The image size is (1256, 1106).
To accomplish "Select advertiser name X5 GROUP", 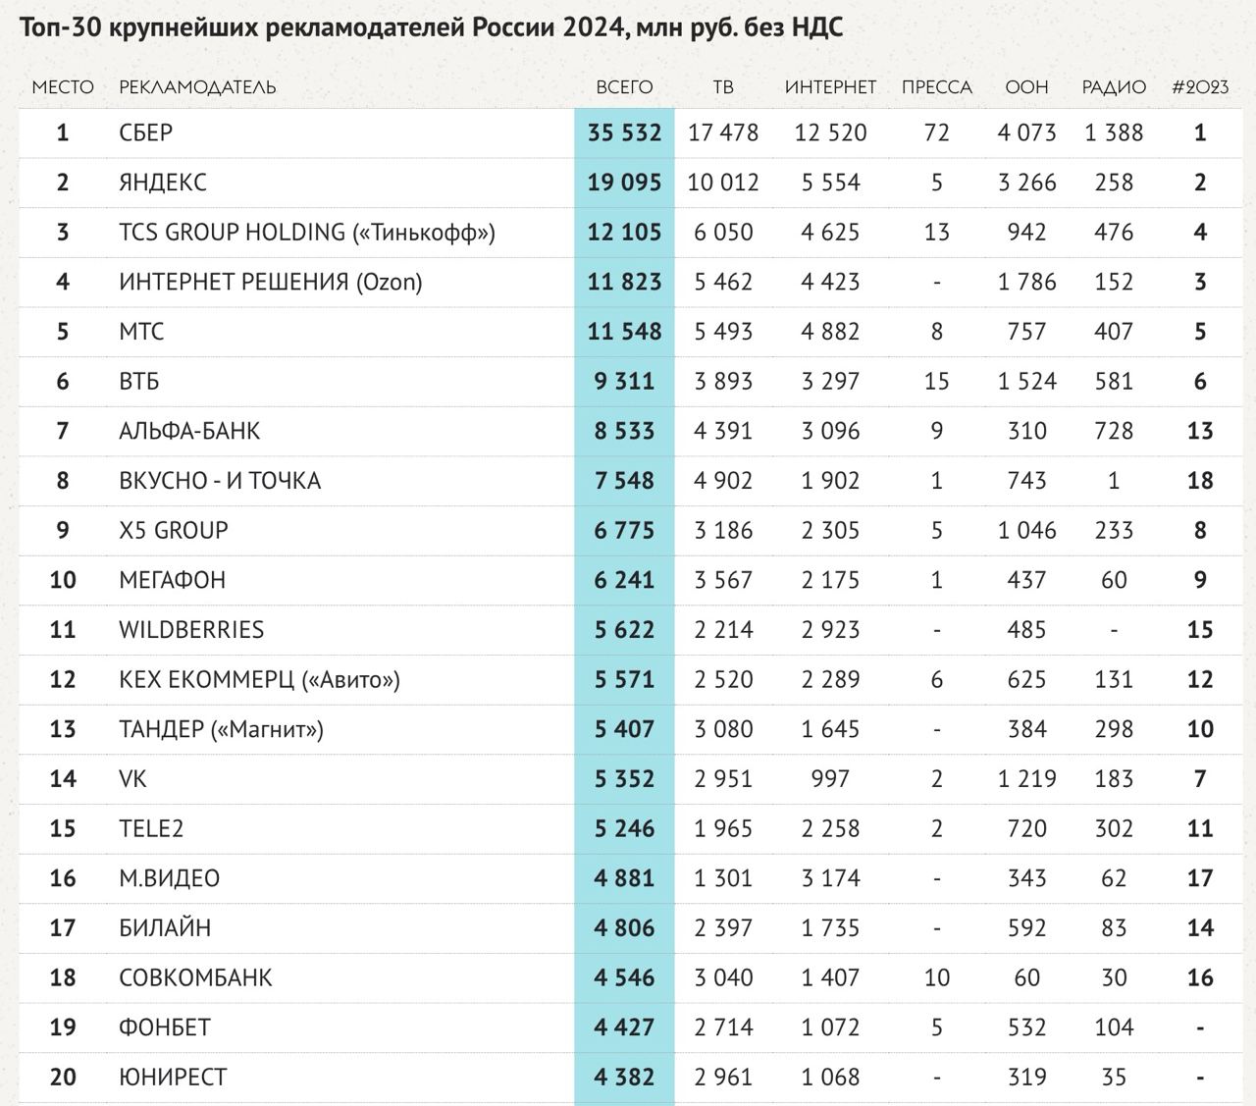I will coord(174,531).
